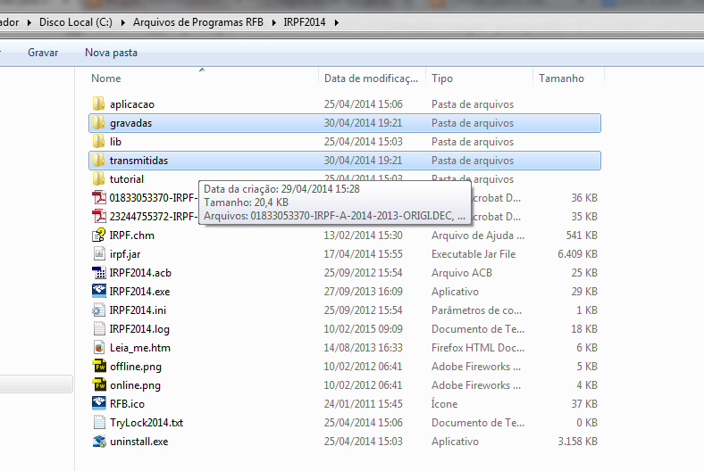This screenshot has width=704, height=471.
Task: Click the online.png Fireworks icon
Action: (99, 385)
